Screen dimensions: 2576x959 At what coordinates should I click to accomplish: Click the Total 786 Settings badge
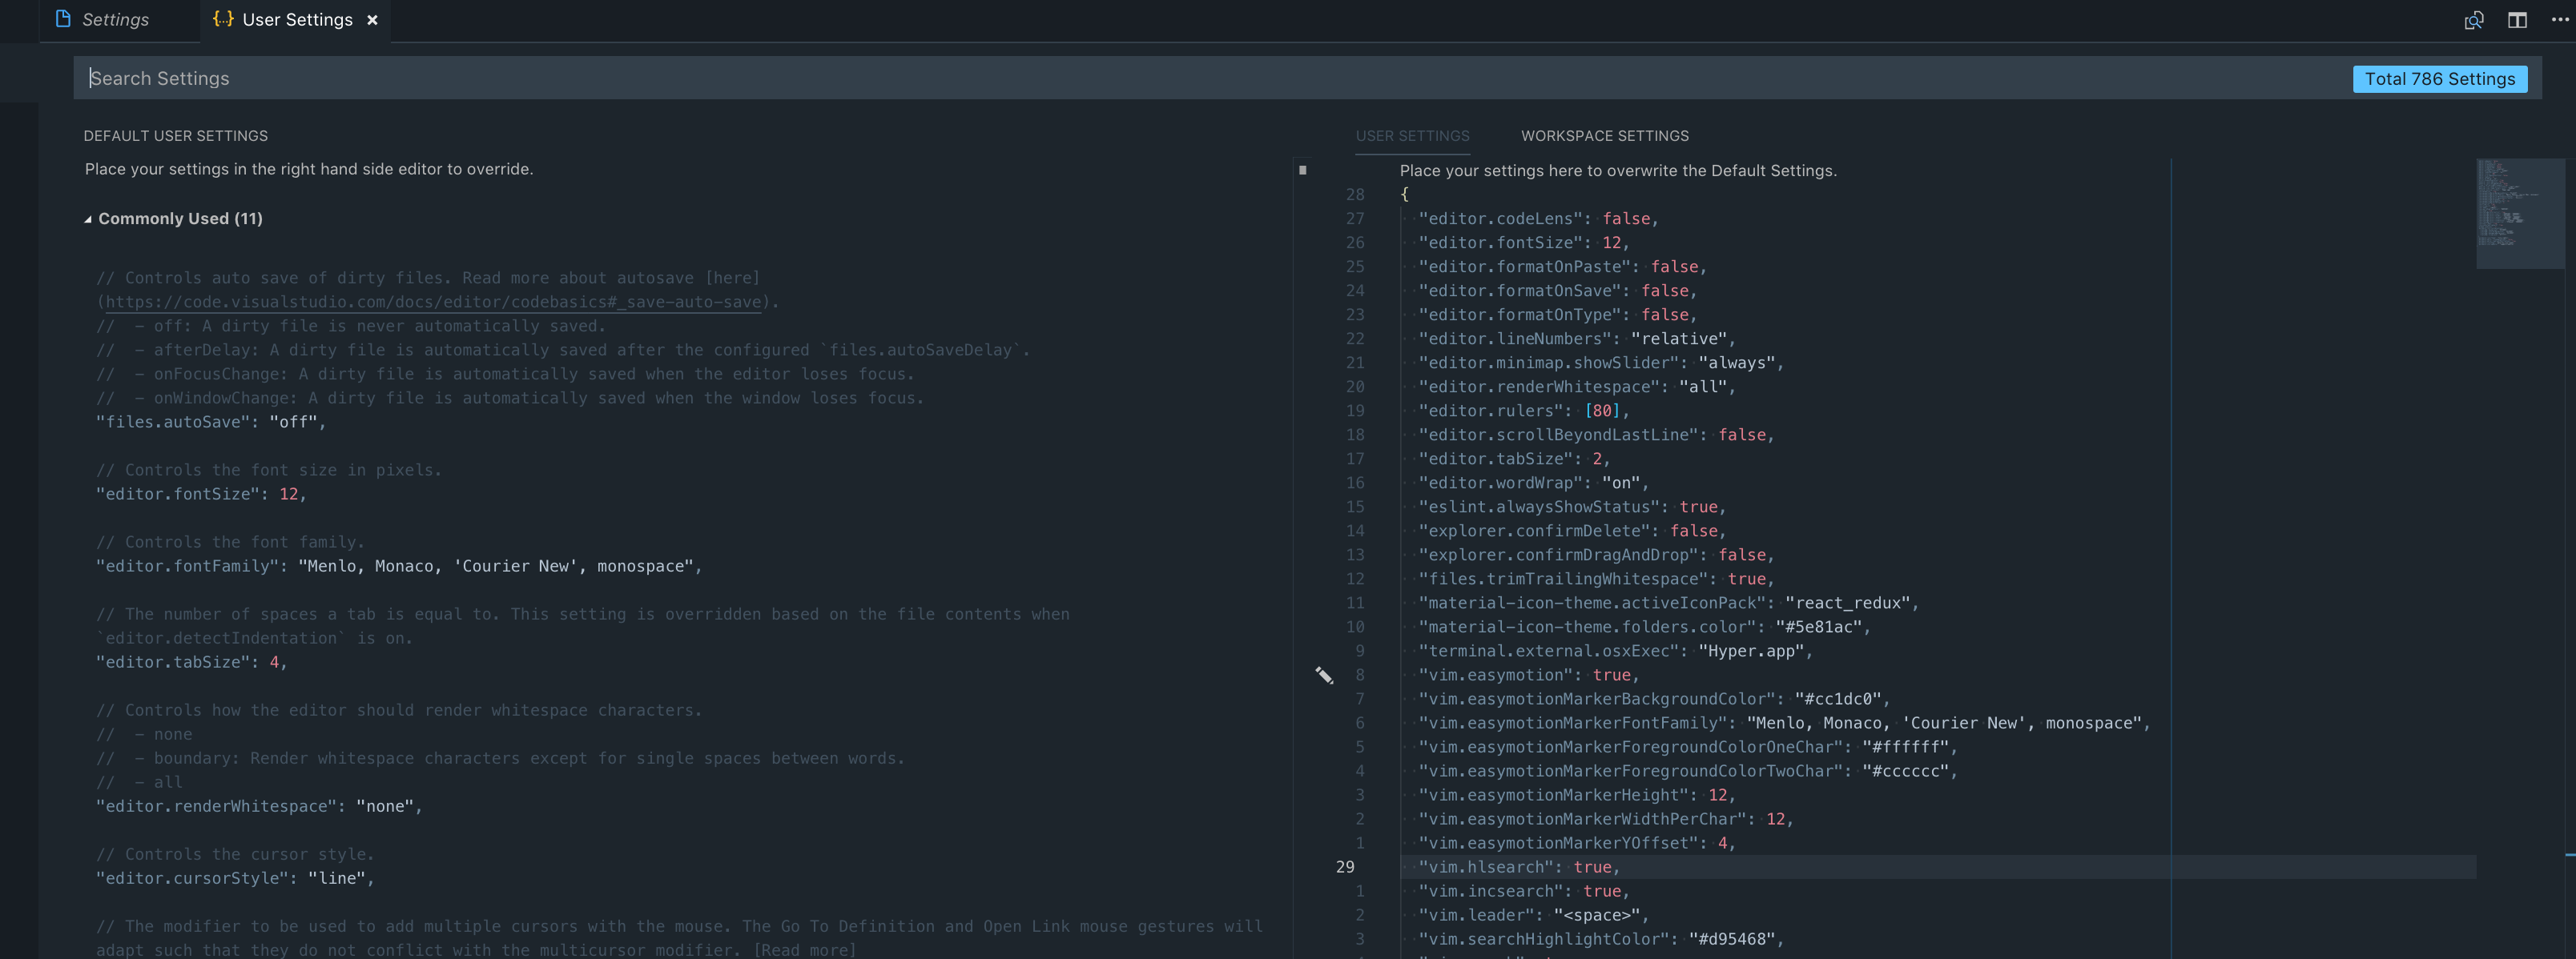pyautogui.click(x=2440, y=78)
